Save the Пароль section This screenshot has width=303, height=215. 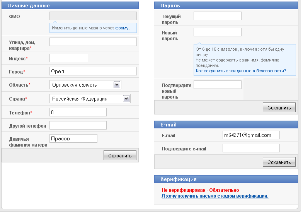[279, 107]
